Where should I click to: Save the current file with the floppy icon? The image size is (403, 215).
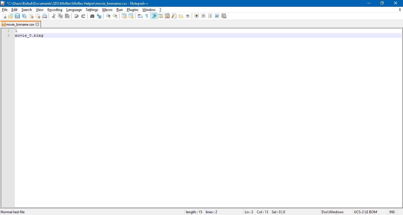point(17,16)
